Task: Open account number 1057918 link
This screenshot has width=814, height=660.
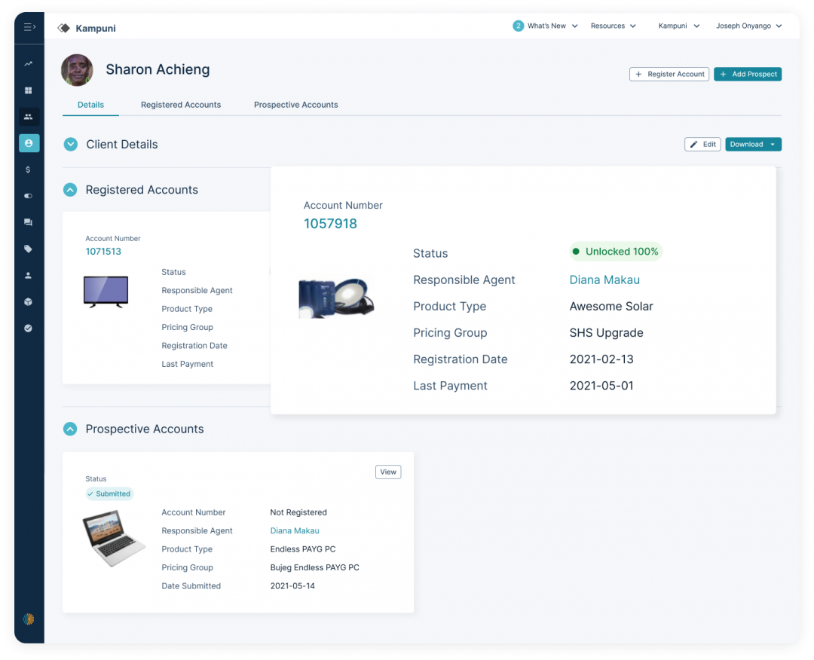Action: [330, 224]
